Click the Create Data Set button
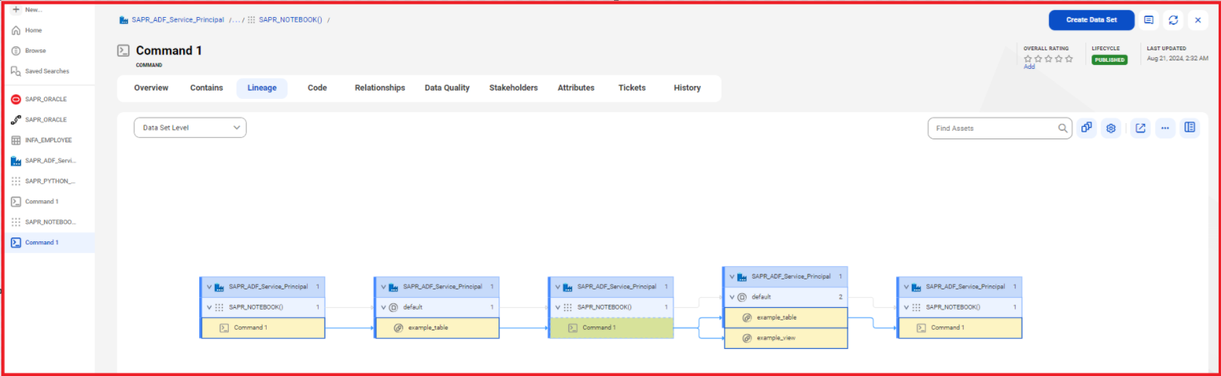This screenshot has height=376, width=1221. pos(1092,20)
